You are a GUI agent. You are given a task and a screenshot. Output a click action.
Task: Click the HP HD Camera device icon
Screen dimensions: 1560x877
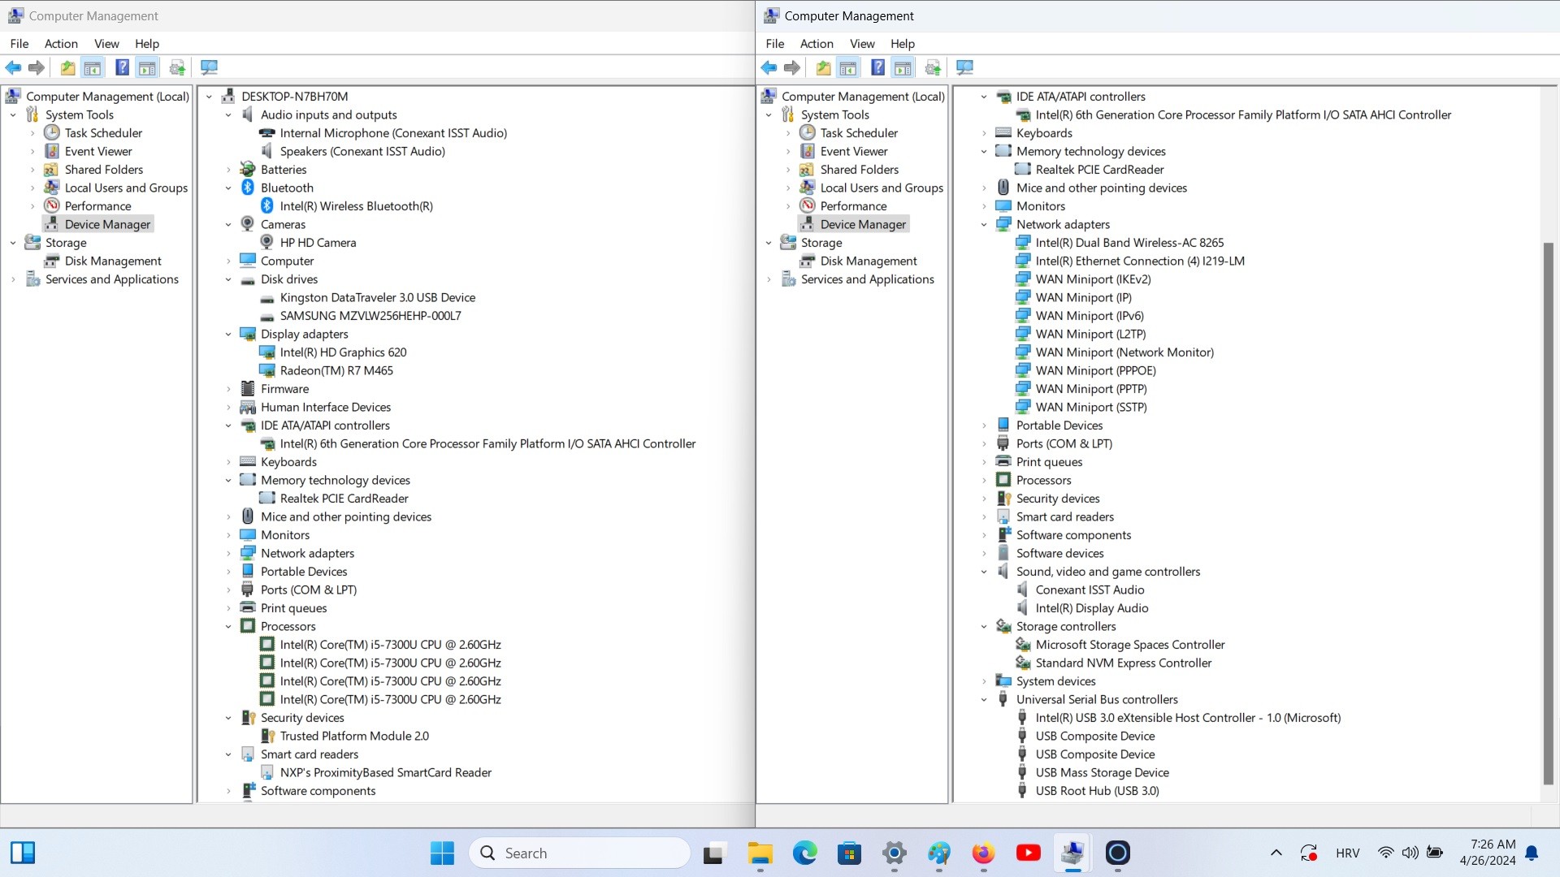pos(266,242)
